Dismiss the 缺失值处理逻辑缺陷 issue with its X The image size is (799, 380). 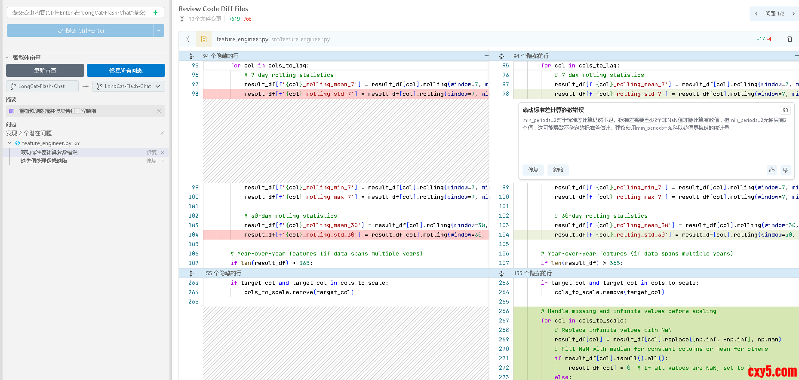(x=163, y=161)
